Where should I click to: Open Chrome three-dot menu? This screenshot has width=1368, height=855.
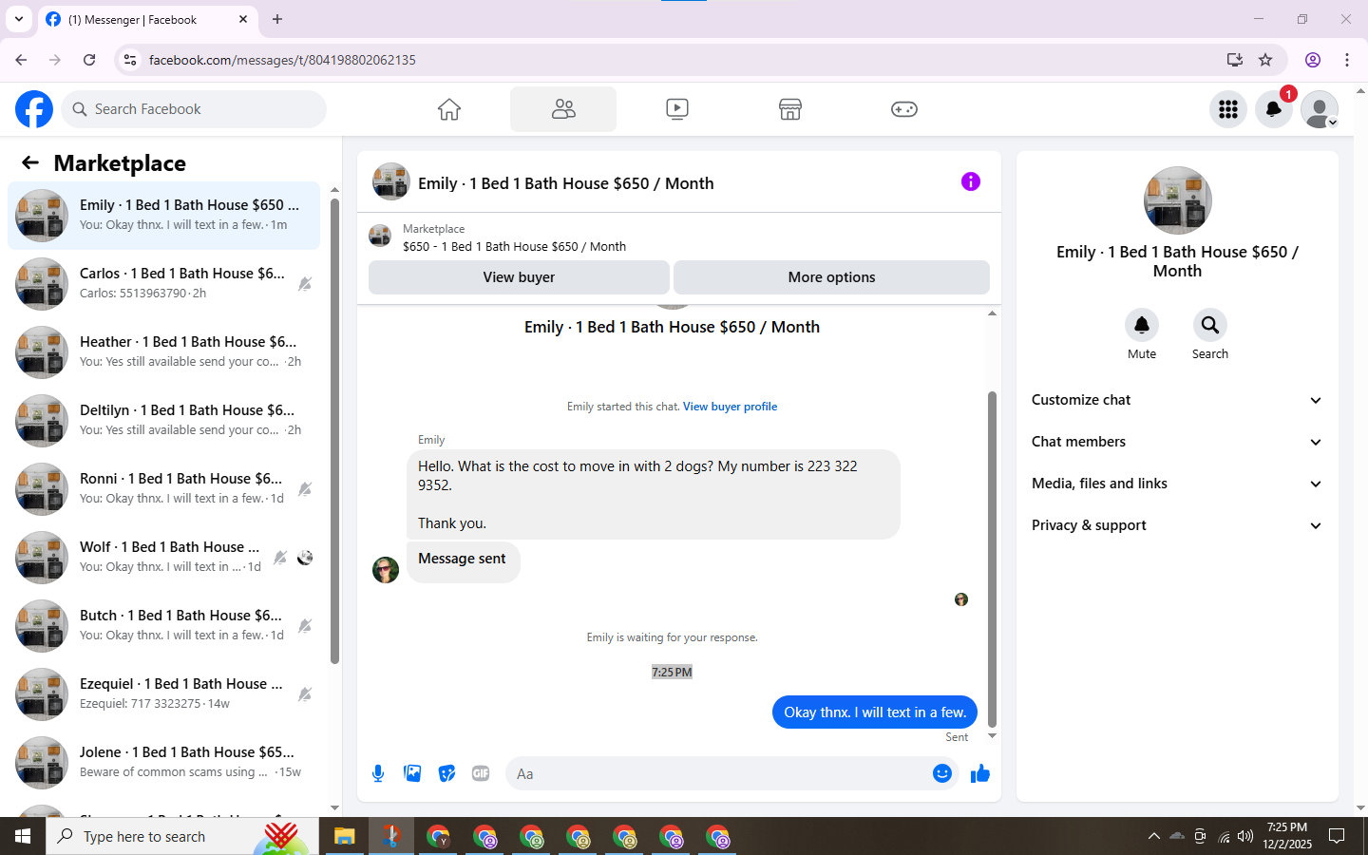1347,60
